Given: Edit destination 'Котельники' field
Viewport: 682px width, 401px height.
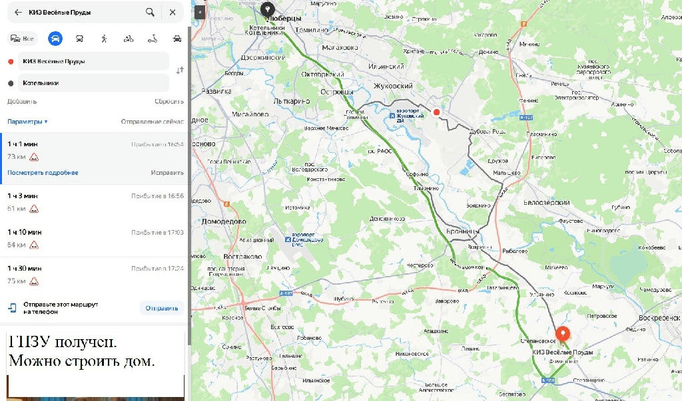Looking at the screenshot, I should [93, 83].
